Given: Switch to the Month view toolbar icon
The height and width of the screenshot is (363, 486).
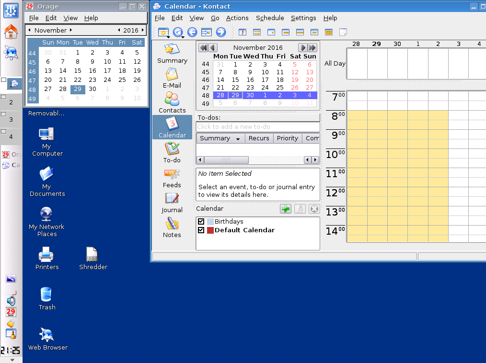Looking at the screenshot, I should coord(328,32).
